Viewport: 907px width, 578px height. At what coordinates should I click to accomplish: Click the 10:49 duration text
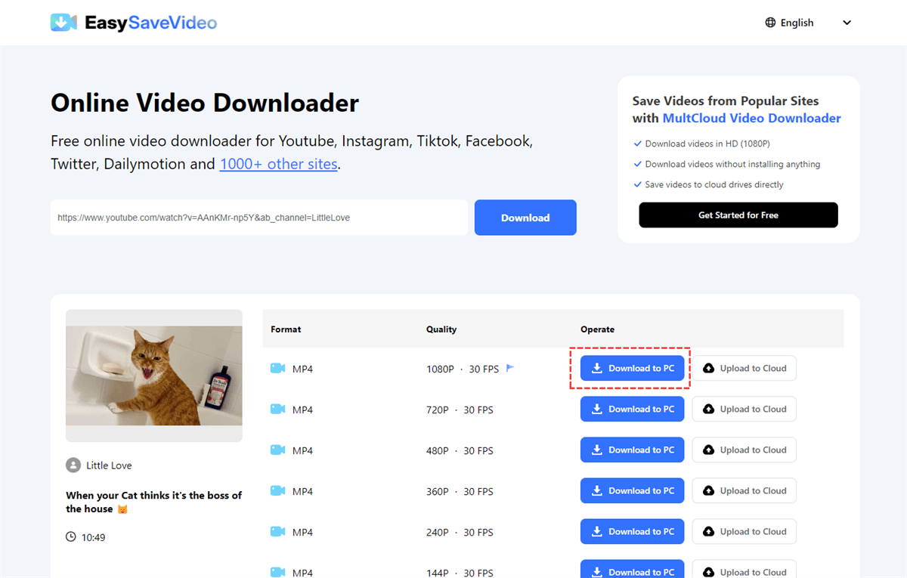coord(94,537)
